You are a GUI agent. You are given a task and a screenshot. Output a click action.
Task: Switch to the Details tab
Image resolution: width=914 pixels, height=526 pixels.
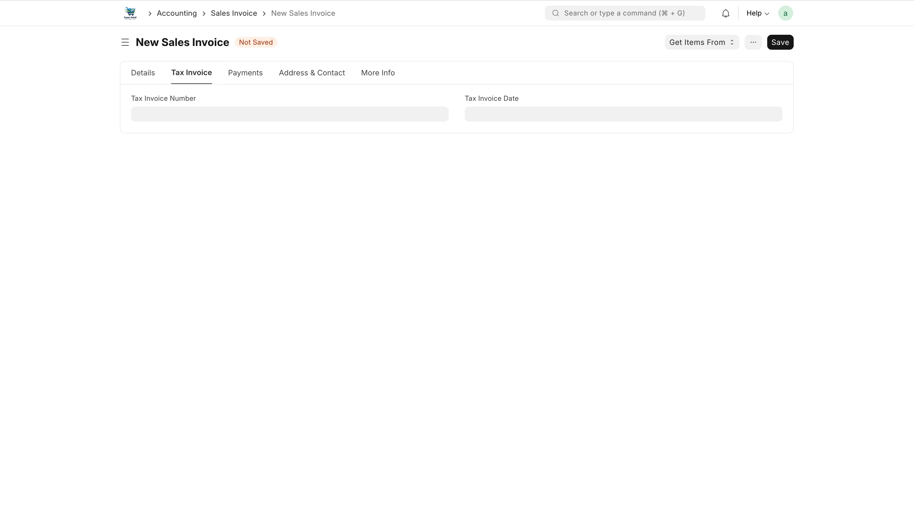click(x=143, y=73)
